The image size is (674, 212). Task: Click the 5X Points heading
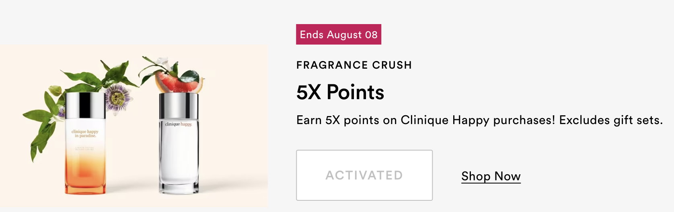[x=340, y=92]
